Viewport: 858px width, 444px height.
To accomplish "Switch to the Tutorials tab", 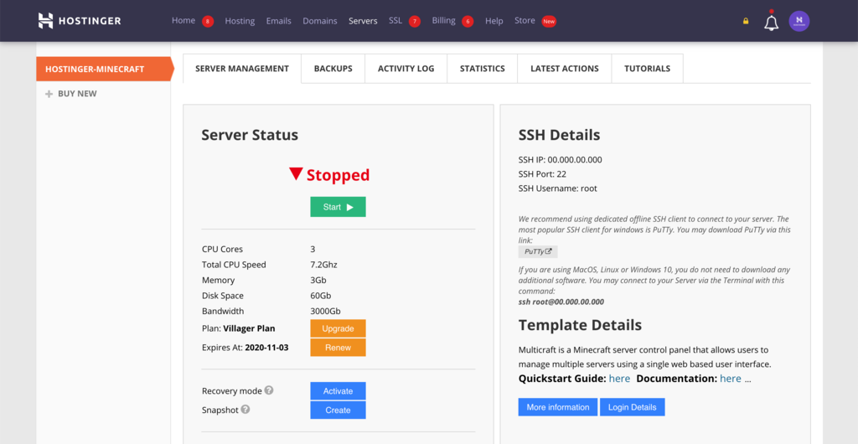I will click(x=648, y=69).
